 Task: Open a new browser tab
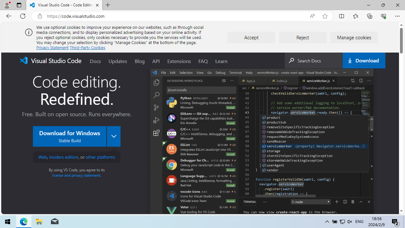click(108, 5)
